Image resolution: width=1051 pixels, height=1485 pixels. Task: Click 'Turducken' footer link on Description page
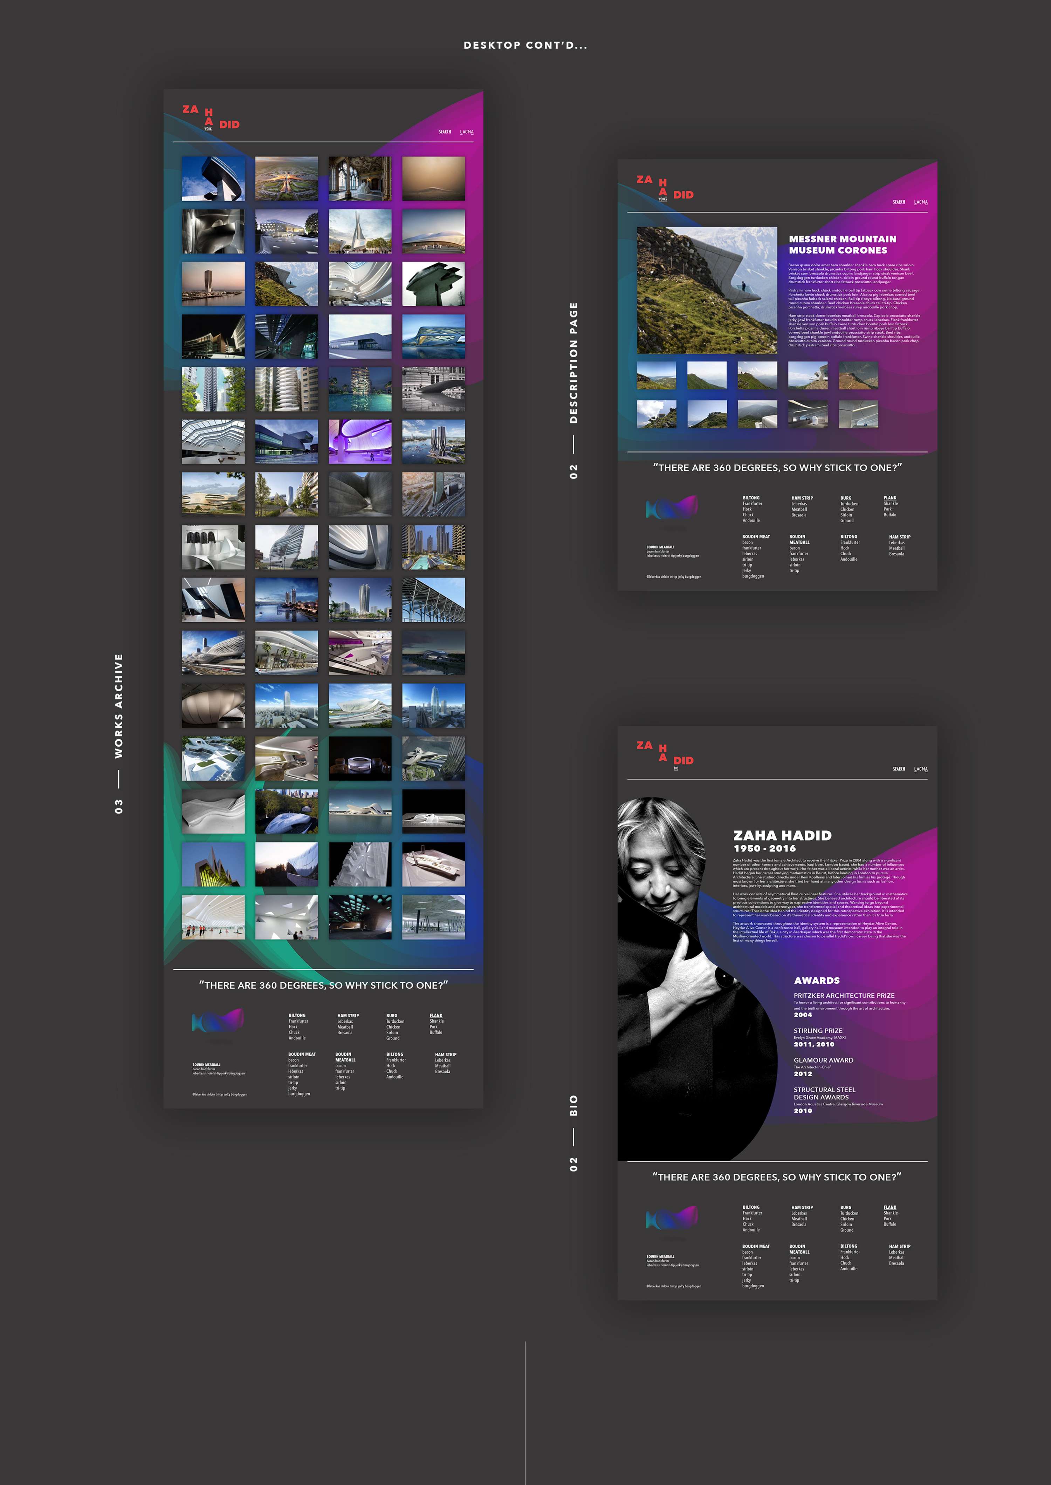pos(849,504)
